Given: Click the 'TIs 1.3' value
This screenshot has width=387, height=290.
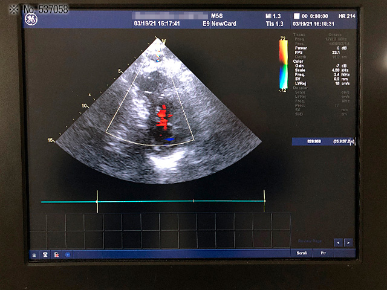Looking at the screenshot, I should [x=275, y=24].
